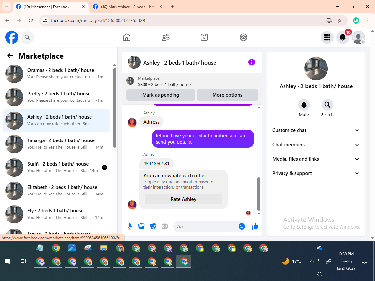This screenshot has height=281, width=375.
Task: Open the Windows Start menu
Action: point(8,261)
